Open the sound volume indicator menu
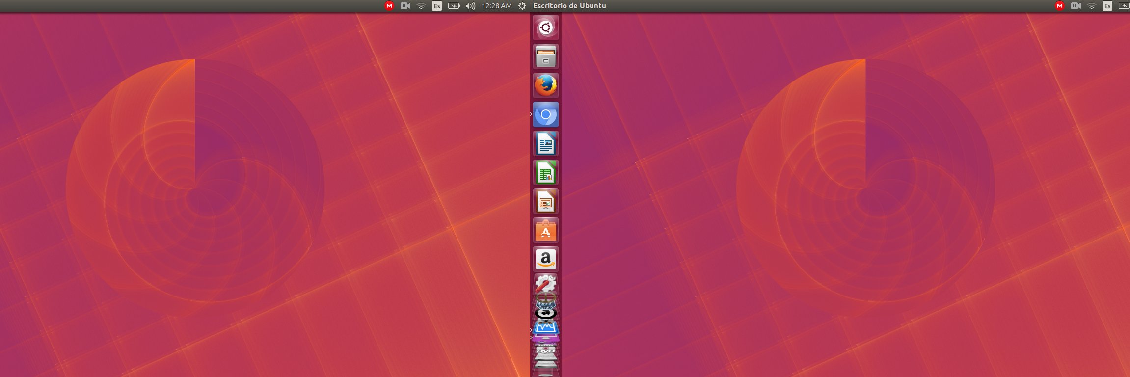This screenshot has height=377, width=1130. (470, 6)
